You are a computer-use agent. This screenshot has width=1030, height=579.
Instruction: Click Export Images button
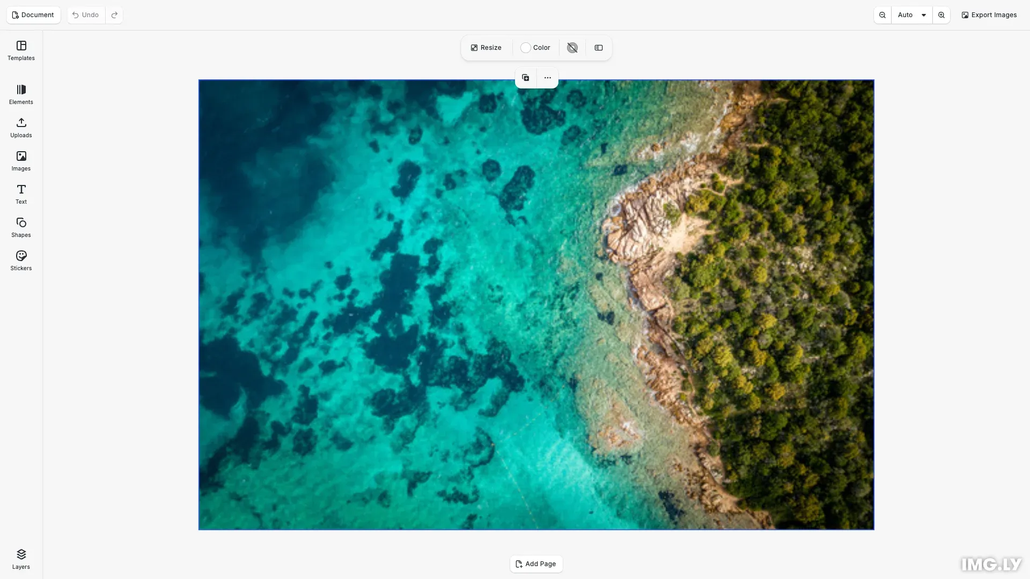(x=989, y=15)
